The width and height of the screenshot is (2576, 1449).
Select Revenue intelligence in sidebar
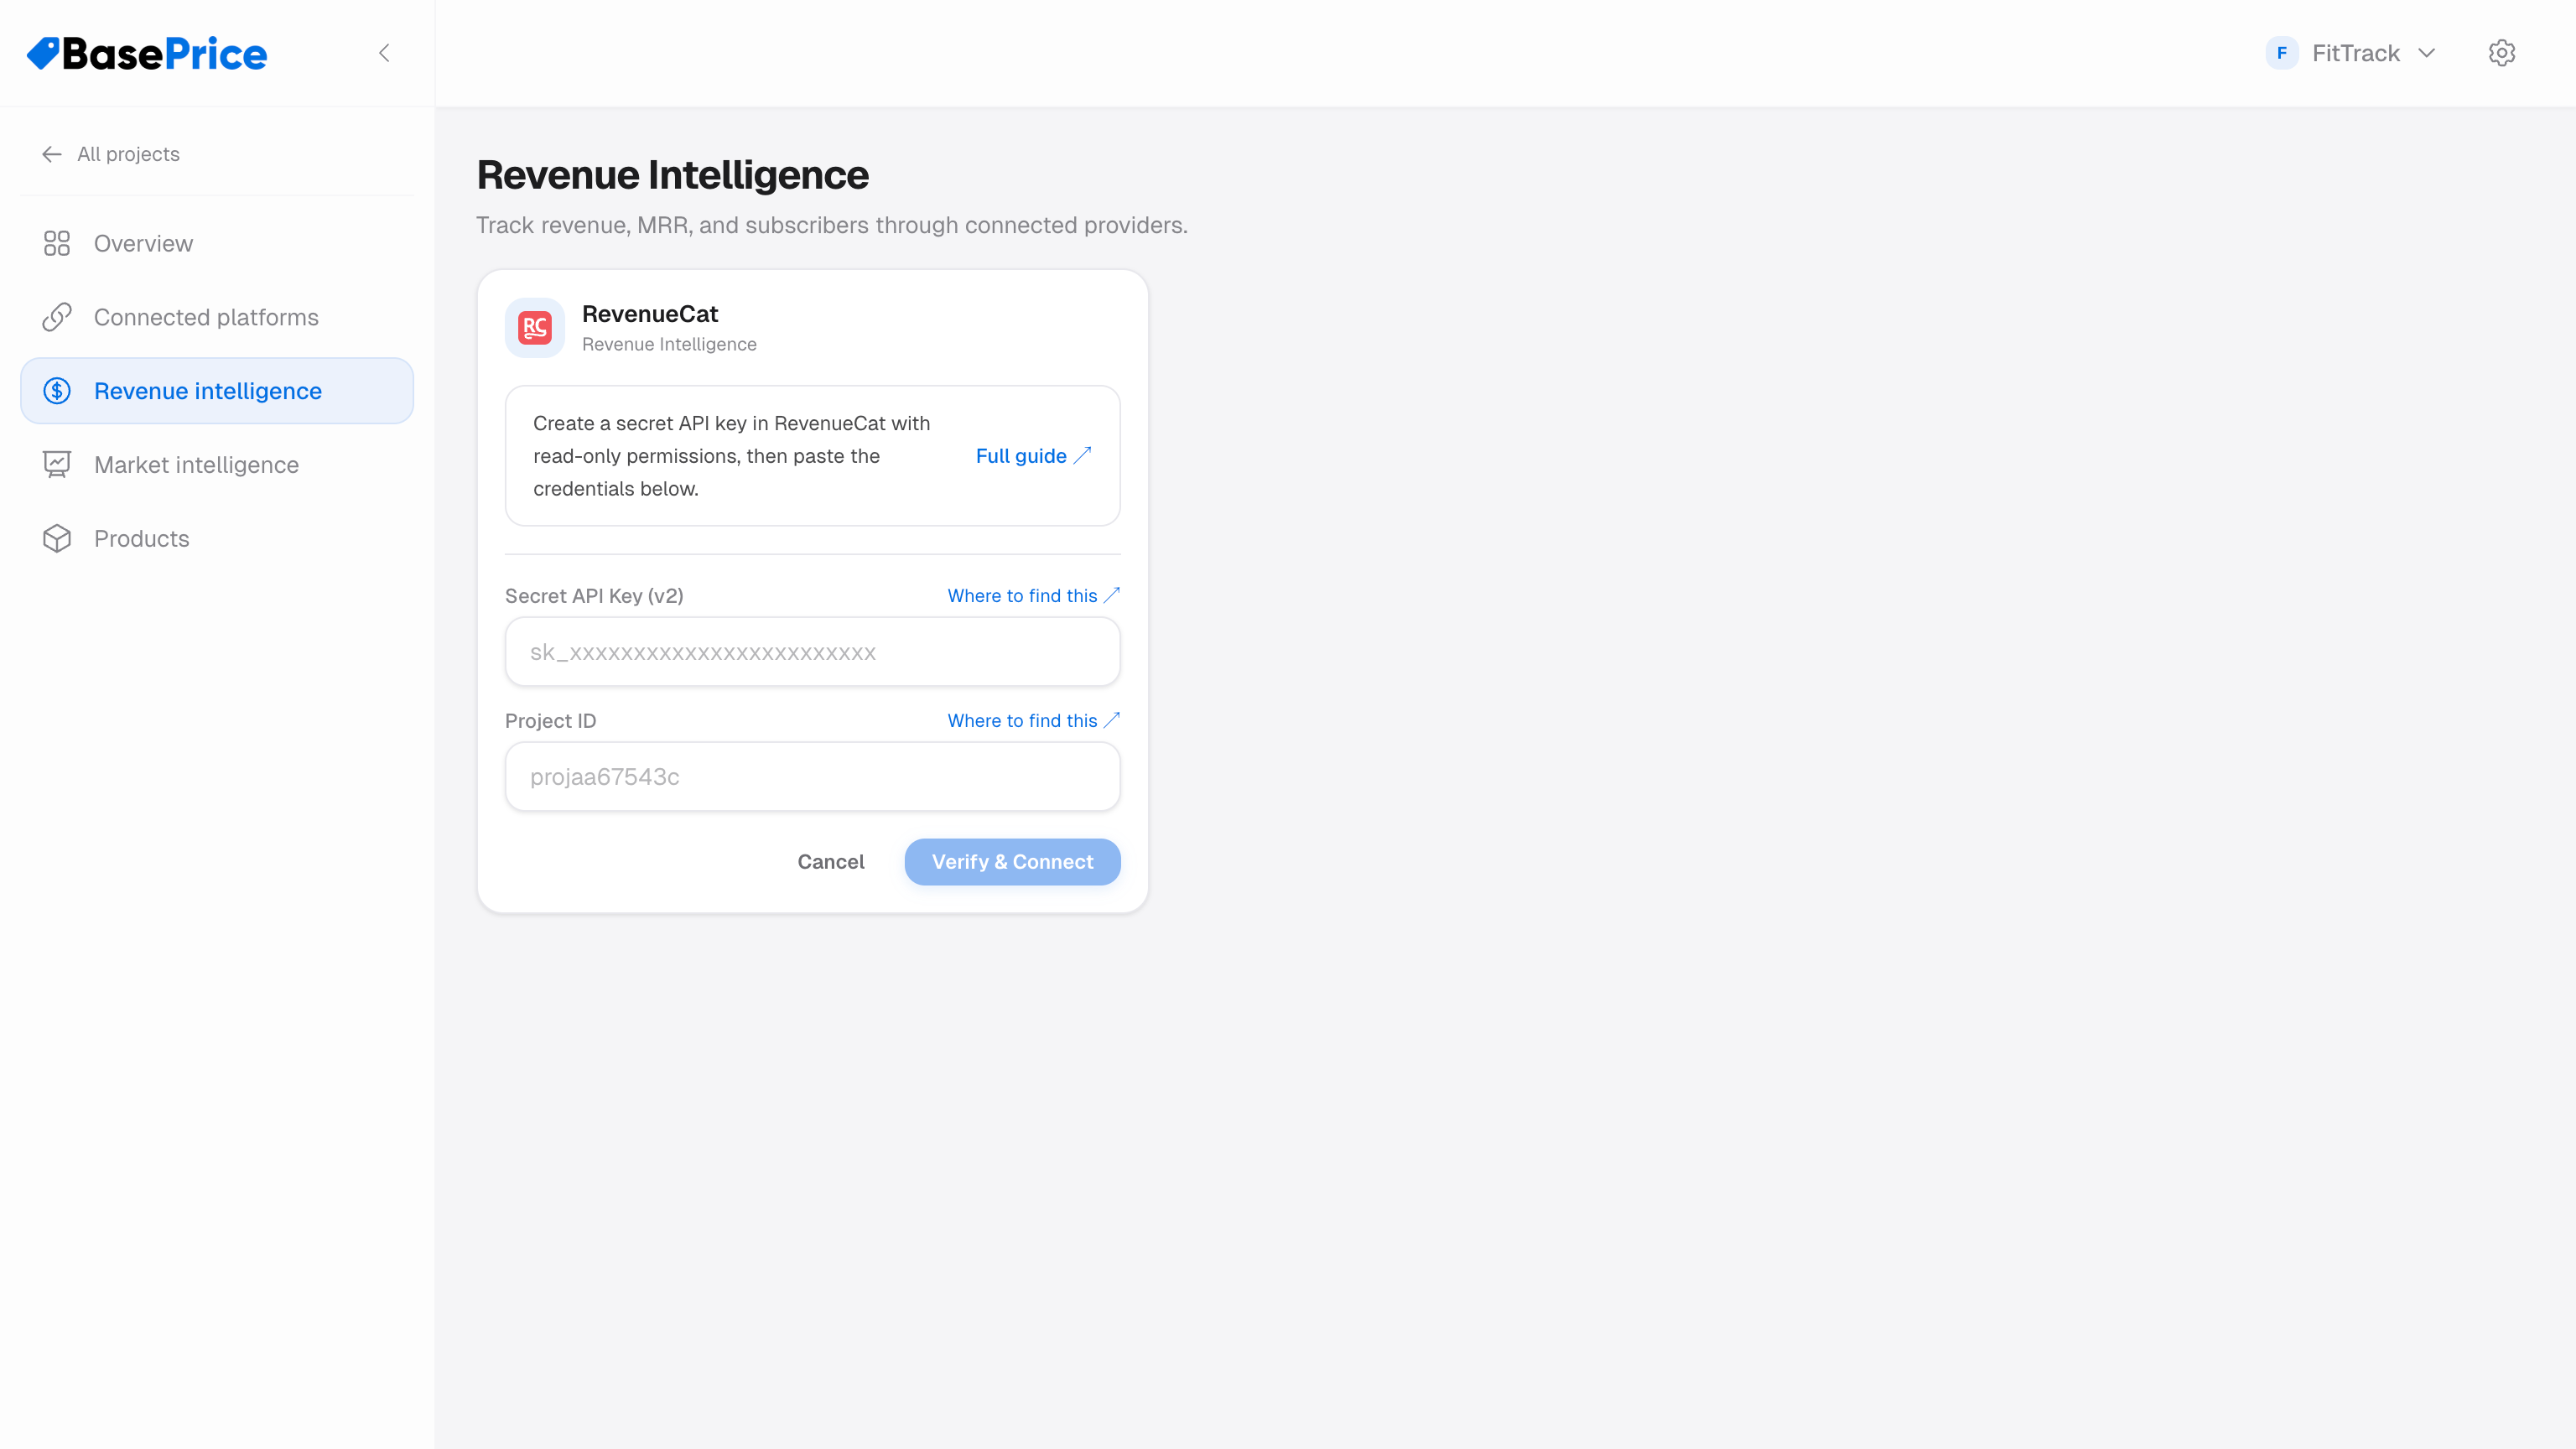(217, 391)
